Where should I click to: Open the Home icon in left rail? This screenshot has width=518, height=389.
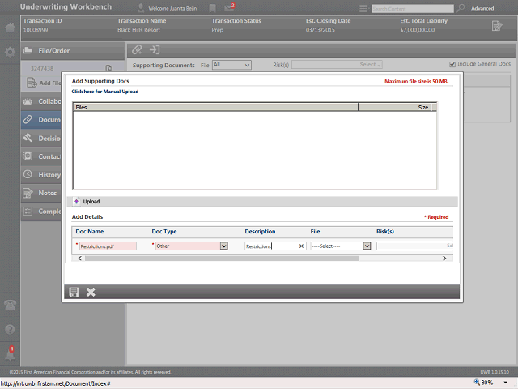pos(10,27)
